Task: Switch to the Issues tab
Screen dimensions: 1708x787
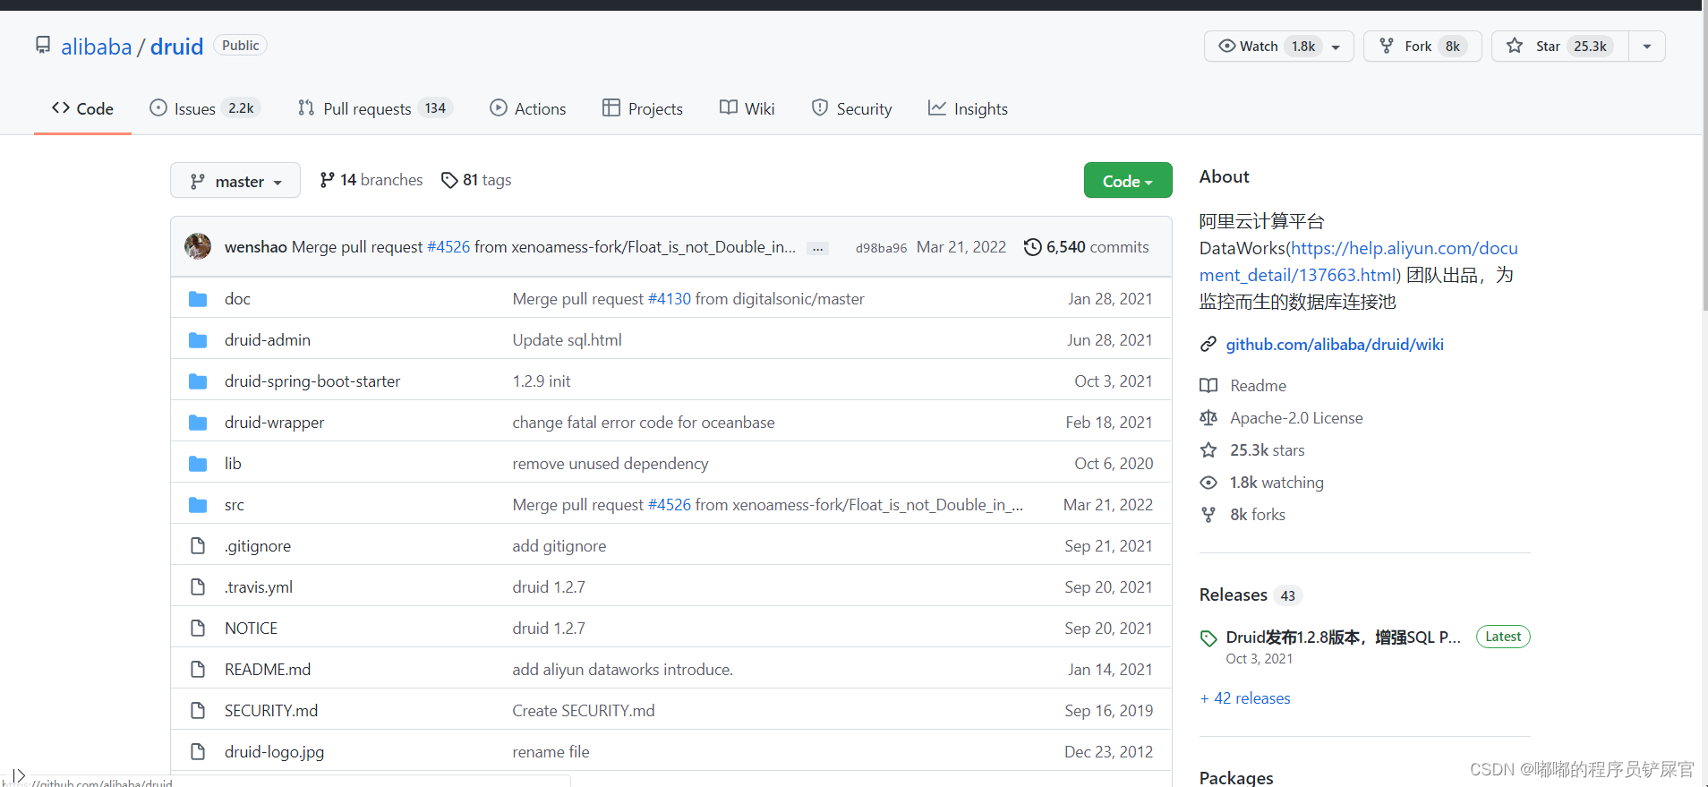Action: [204, 109]
